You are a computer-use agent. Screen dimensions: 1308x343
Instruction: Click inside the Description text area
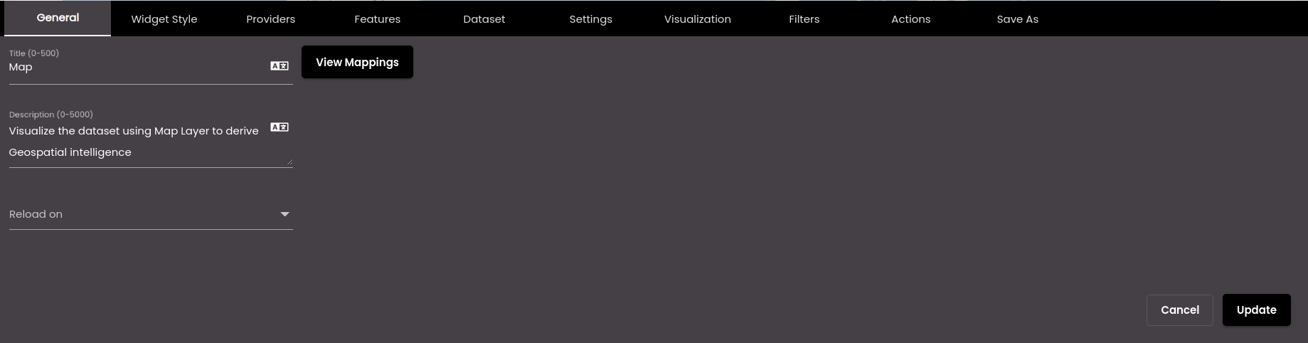click(x=137, y=142)
